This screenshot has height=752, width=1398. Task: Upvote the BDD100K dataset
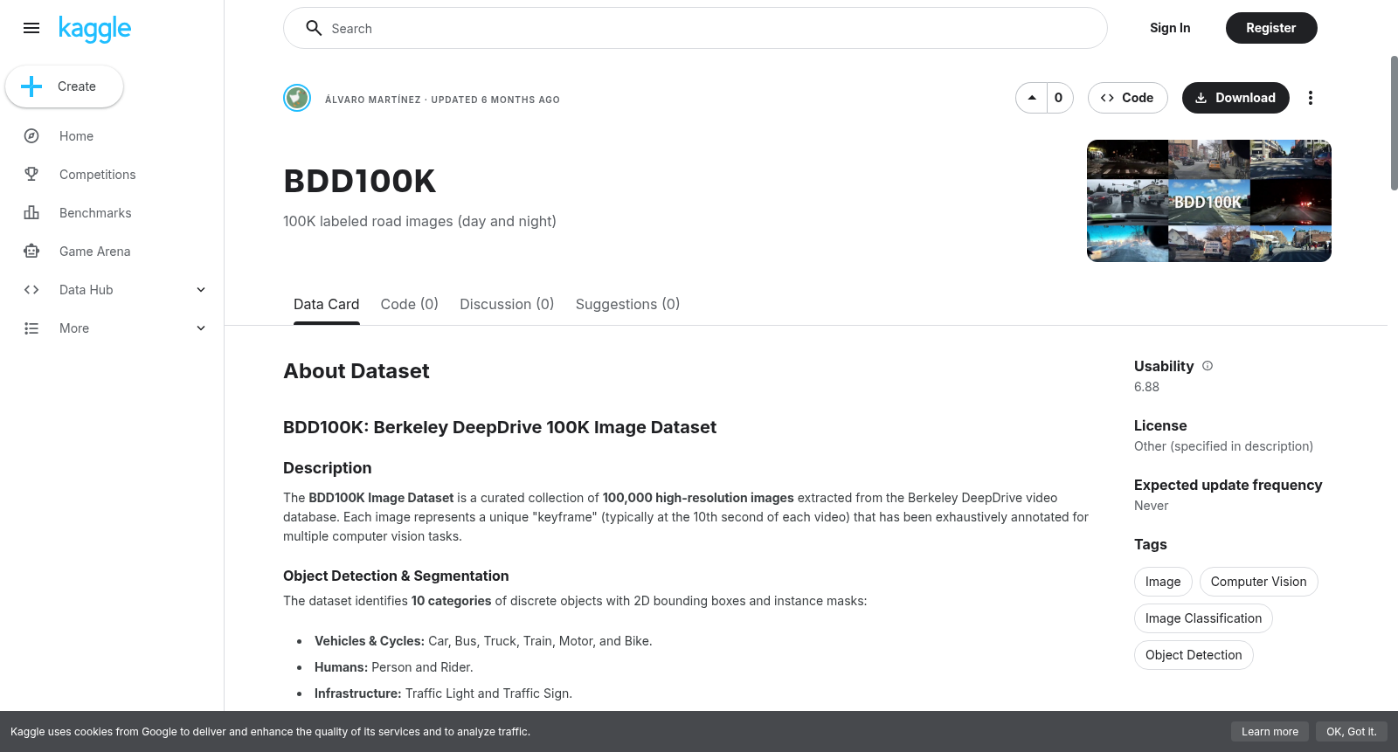1032,98
